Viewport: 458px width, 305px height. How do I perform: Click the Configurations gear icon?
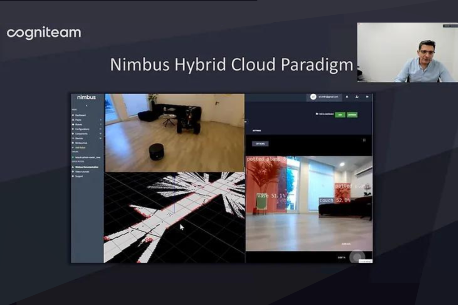pos(73,129)
